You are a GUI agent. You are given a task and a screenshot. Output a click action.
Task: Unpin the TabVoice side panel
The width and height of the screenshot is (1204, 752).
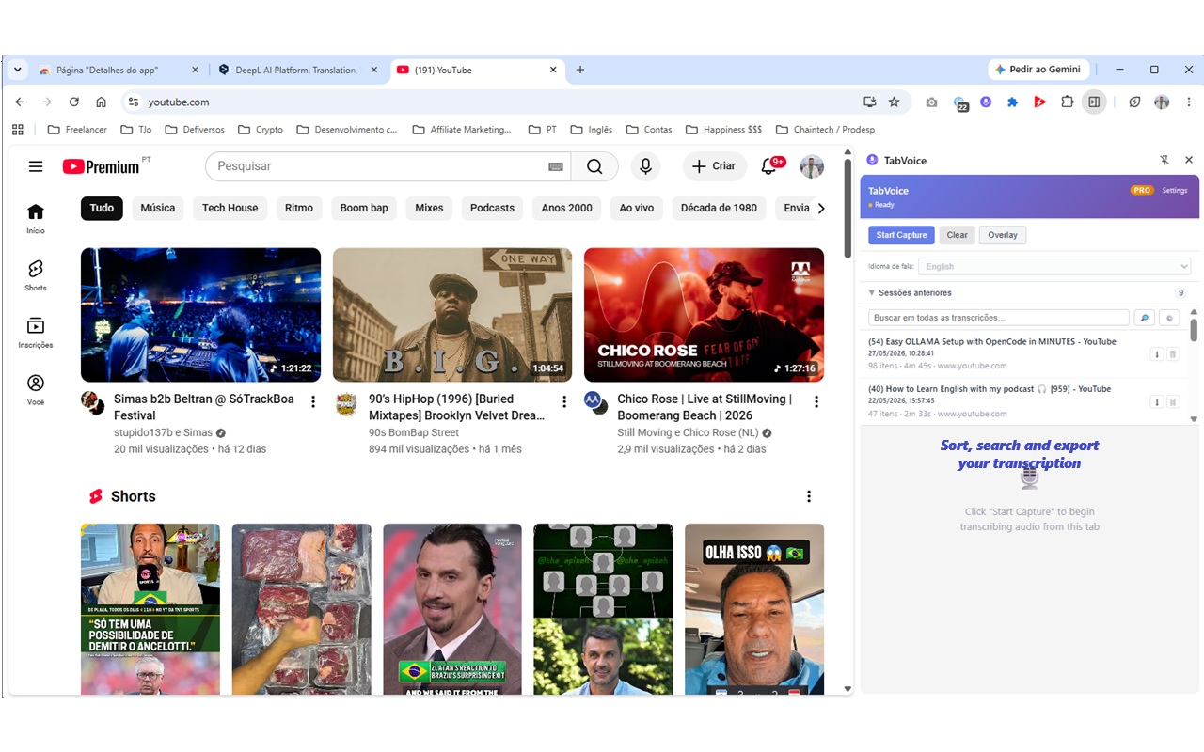pyautogui.click(x=1164, y=161)
